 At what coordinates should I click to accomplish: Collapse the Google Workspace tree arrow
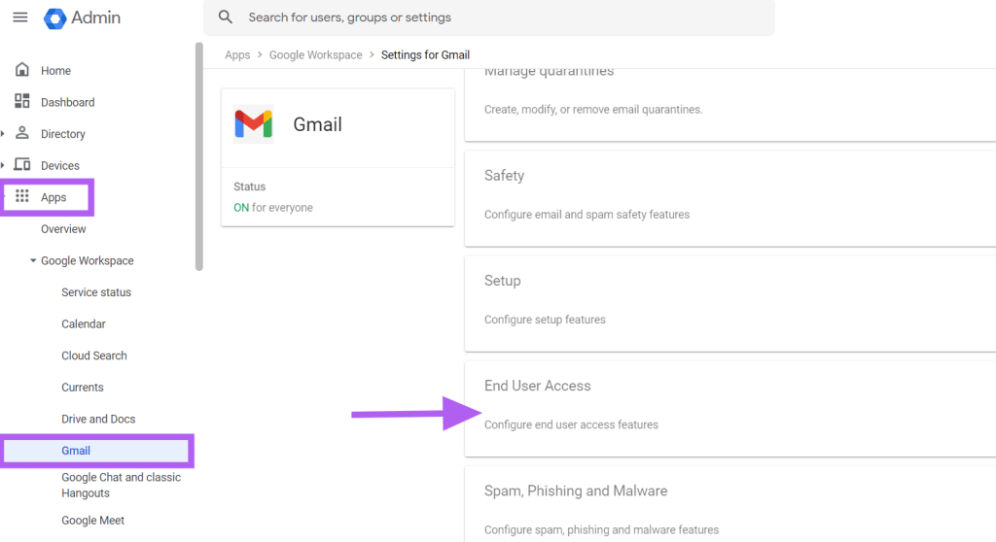point(33,260)
